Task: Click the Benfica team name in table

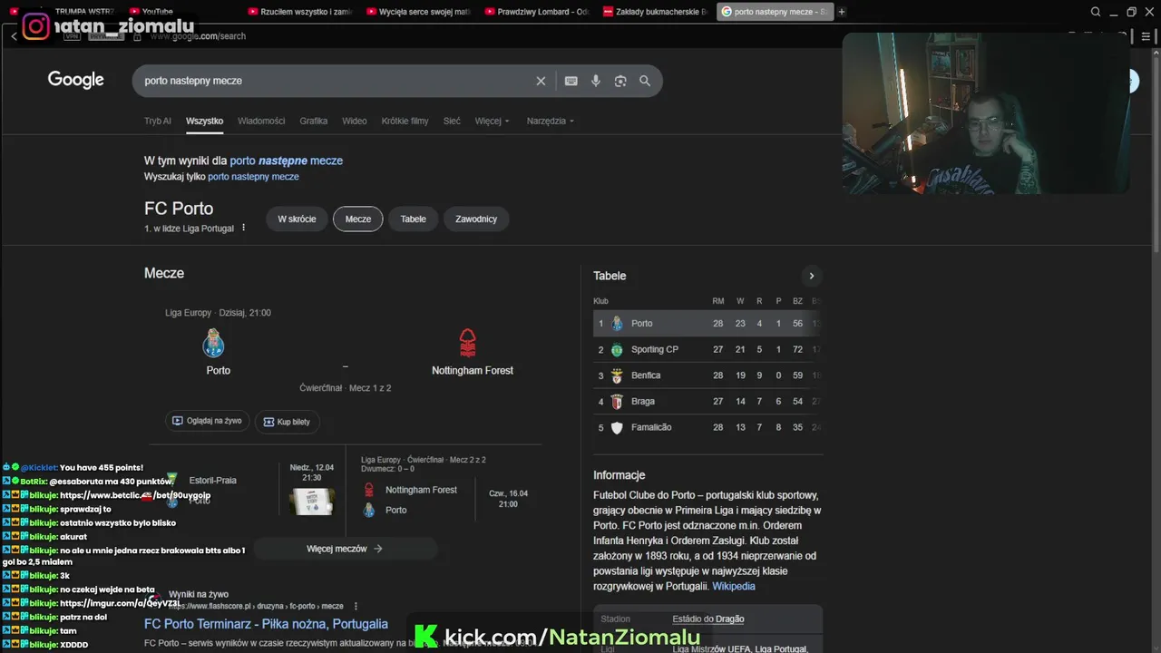Action: coord(646,375)
